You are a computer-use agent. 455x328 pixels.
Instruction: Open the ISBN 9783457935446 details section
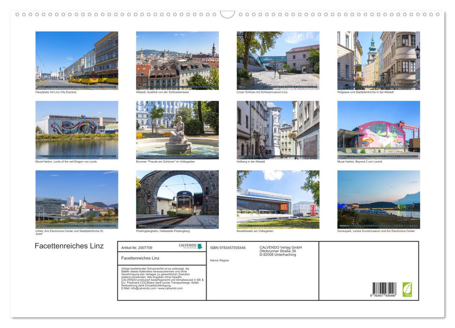(228, 247)
